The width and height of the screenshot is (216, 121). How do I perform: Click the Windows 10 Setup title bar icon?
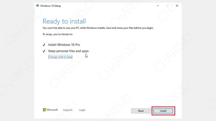37,6
